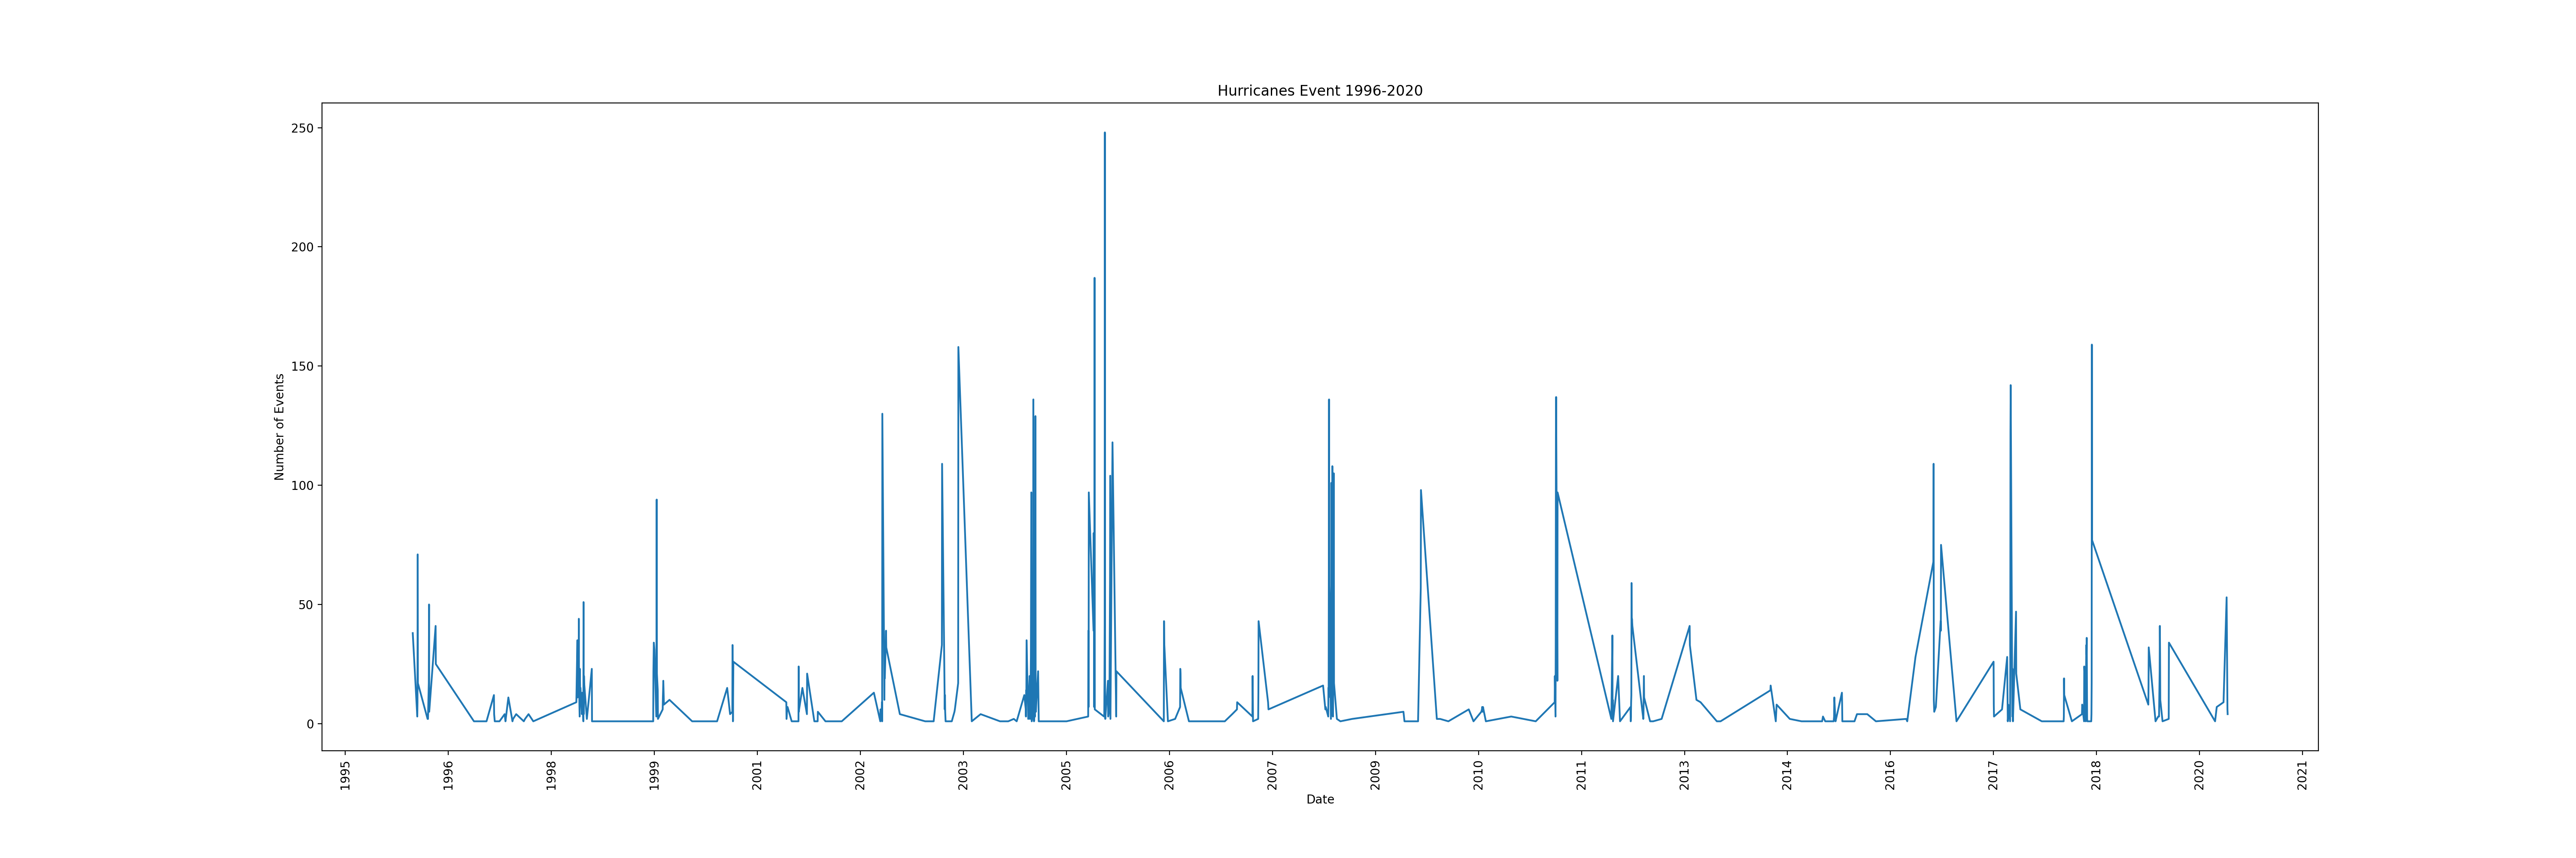Click the 2013 date tick label
The width and height of the screenshot is (2576, 858).
click(1685, 776)
